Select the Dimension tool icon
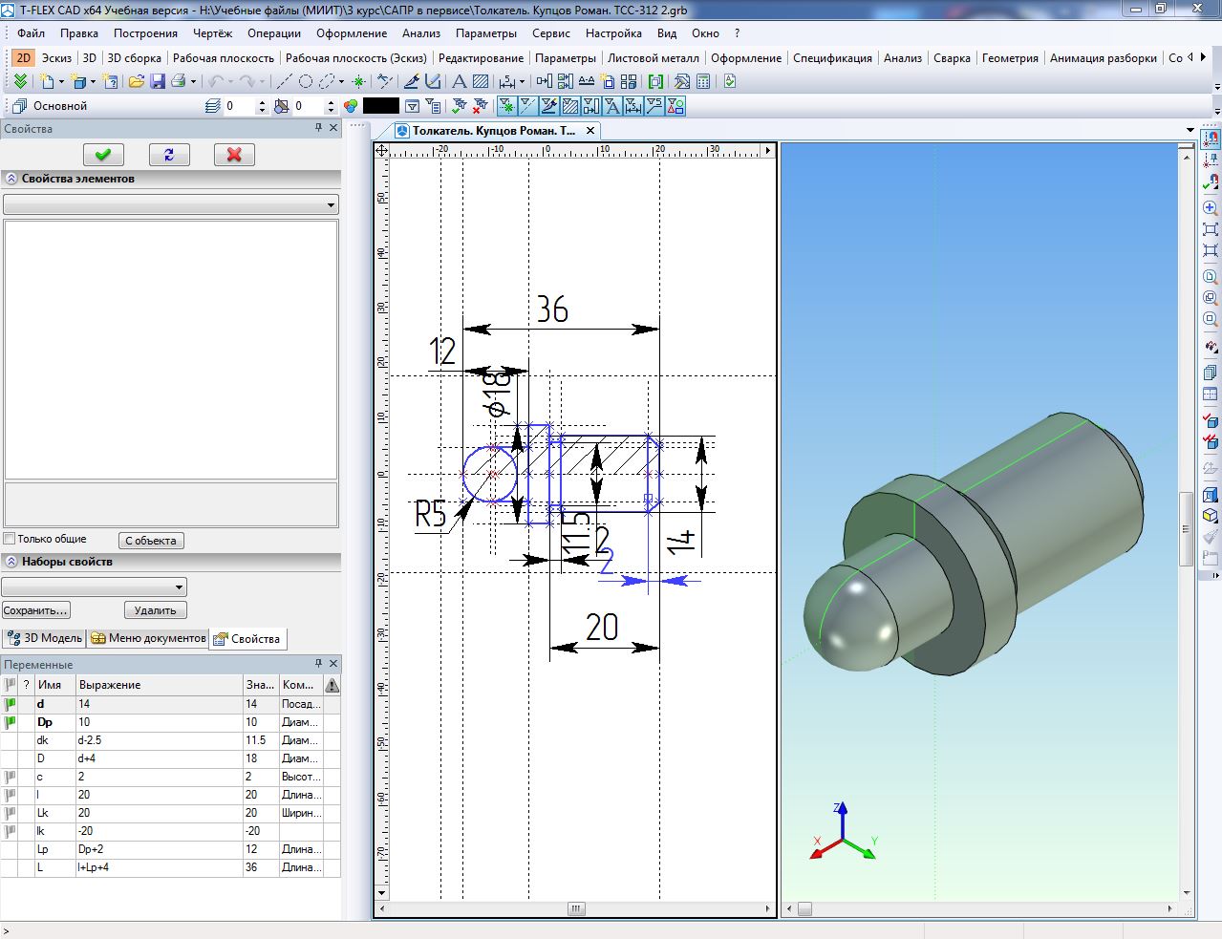Image resolution: width=1222 pixels, height=939 pixels. click(x=507, y=82)
